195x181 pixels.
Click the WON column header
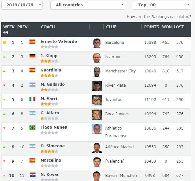click(x=167, y=27)
